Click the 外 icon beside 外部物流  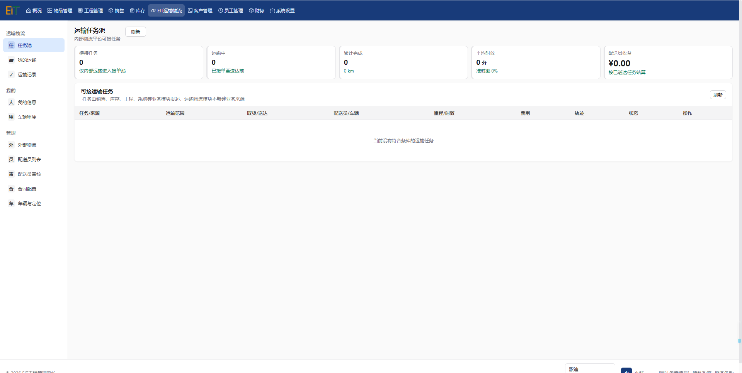(x=11, y=145)
